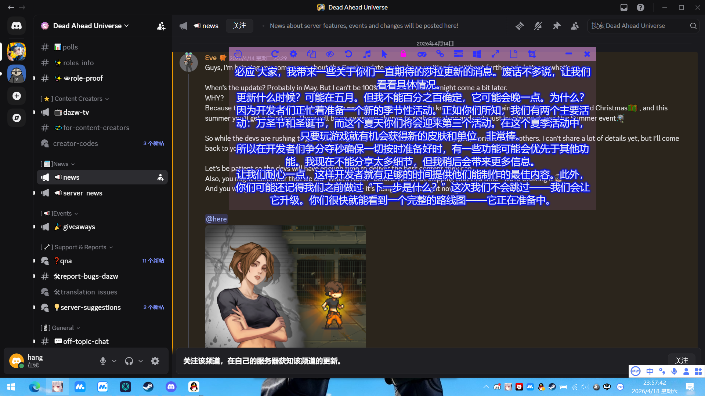This screenshot has height=396, width=705.
Task: Open the threads icon in the channel header
Action: [x=519, y=26]
